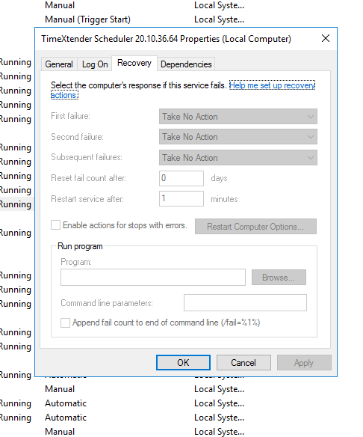
Task: Confirm with the OK button
Action: [x=183, y=363]
